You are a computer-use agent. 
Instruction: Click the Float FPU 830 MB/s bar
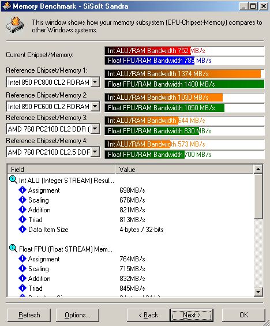click(x=152, y=131)
